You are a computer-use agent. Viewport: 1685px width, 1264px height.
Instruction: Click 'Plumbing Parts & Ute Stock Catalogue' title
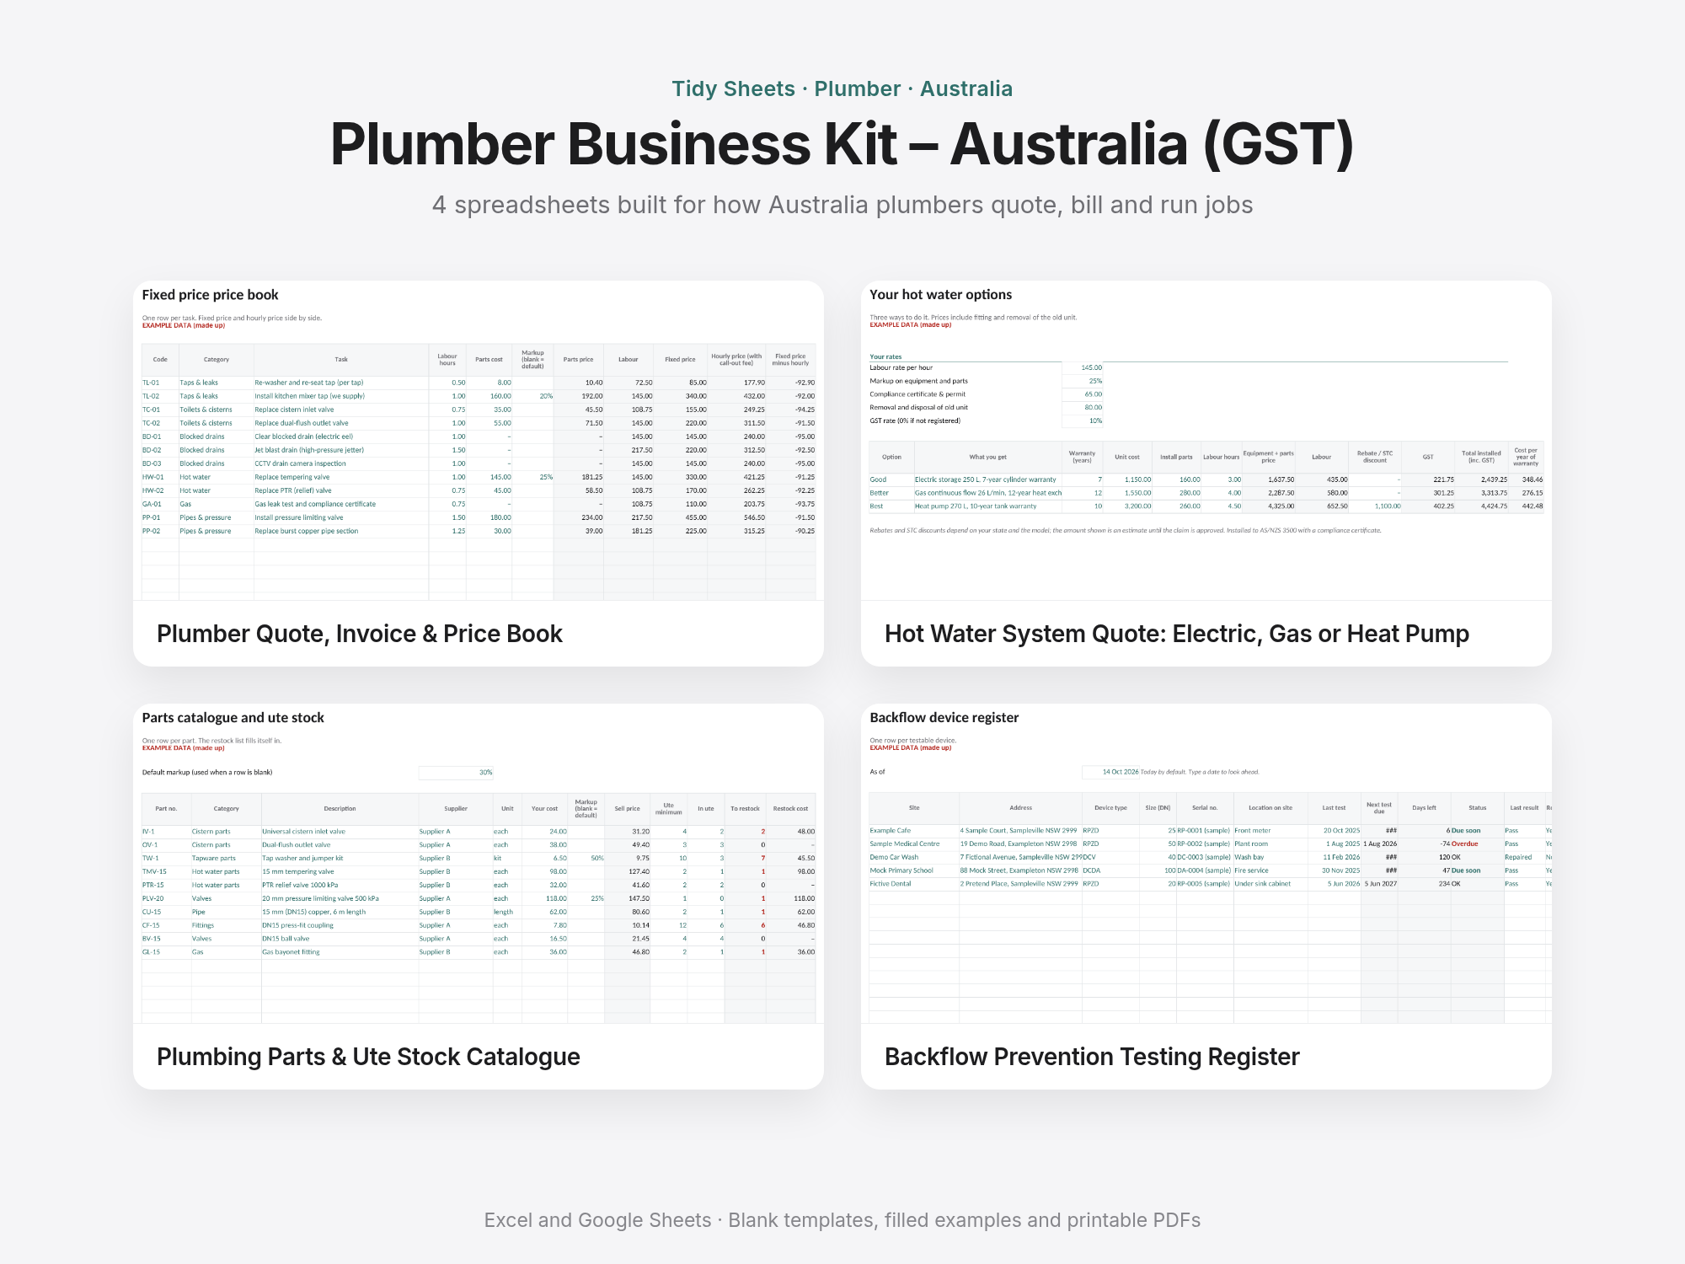(x=368, y=1057)
